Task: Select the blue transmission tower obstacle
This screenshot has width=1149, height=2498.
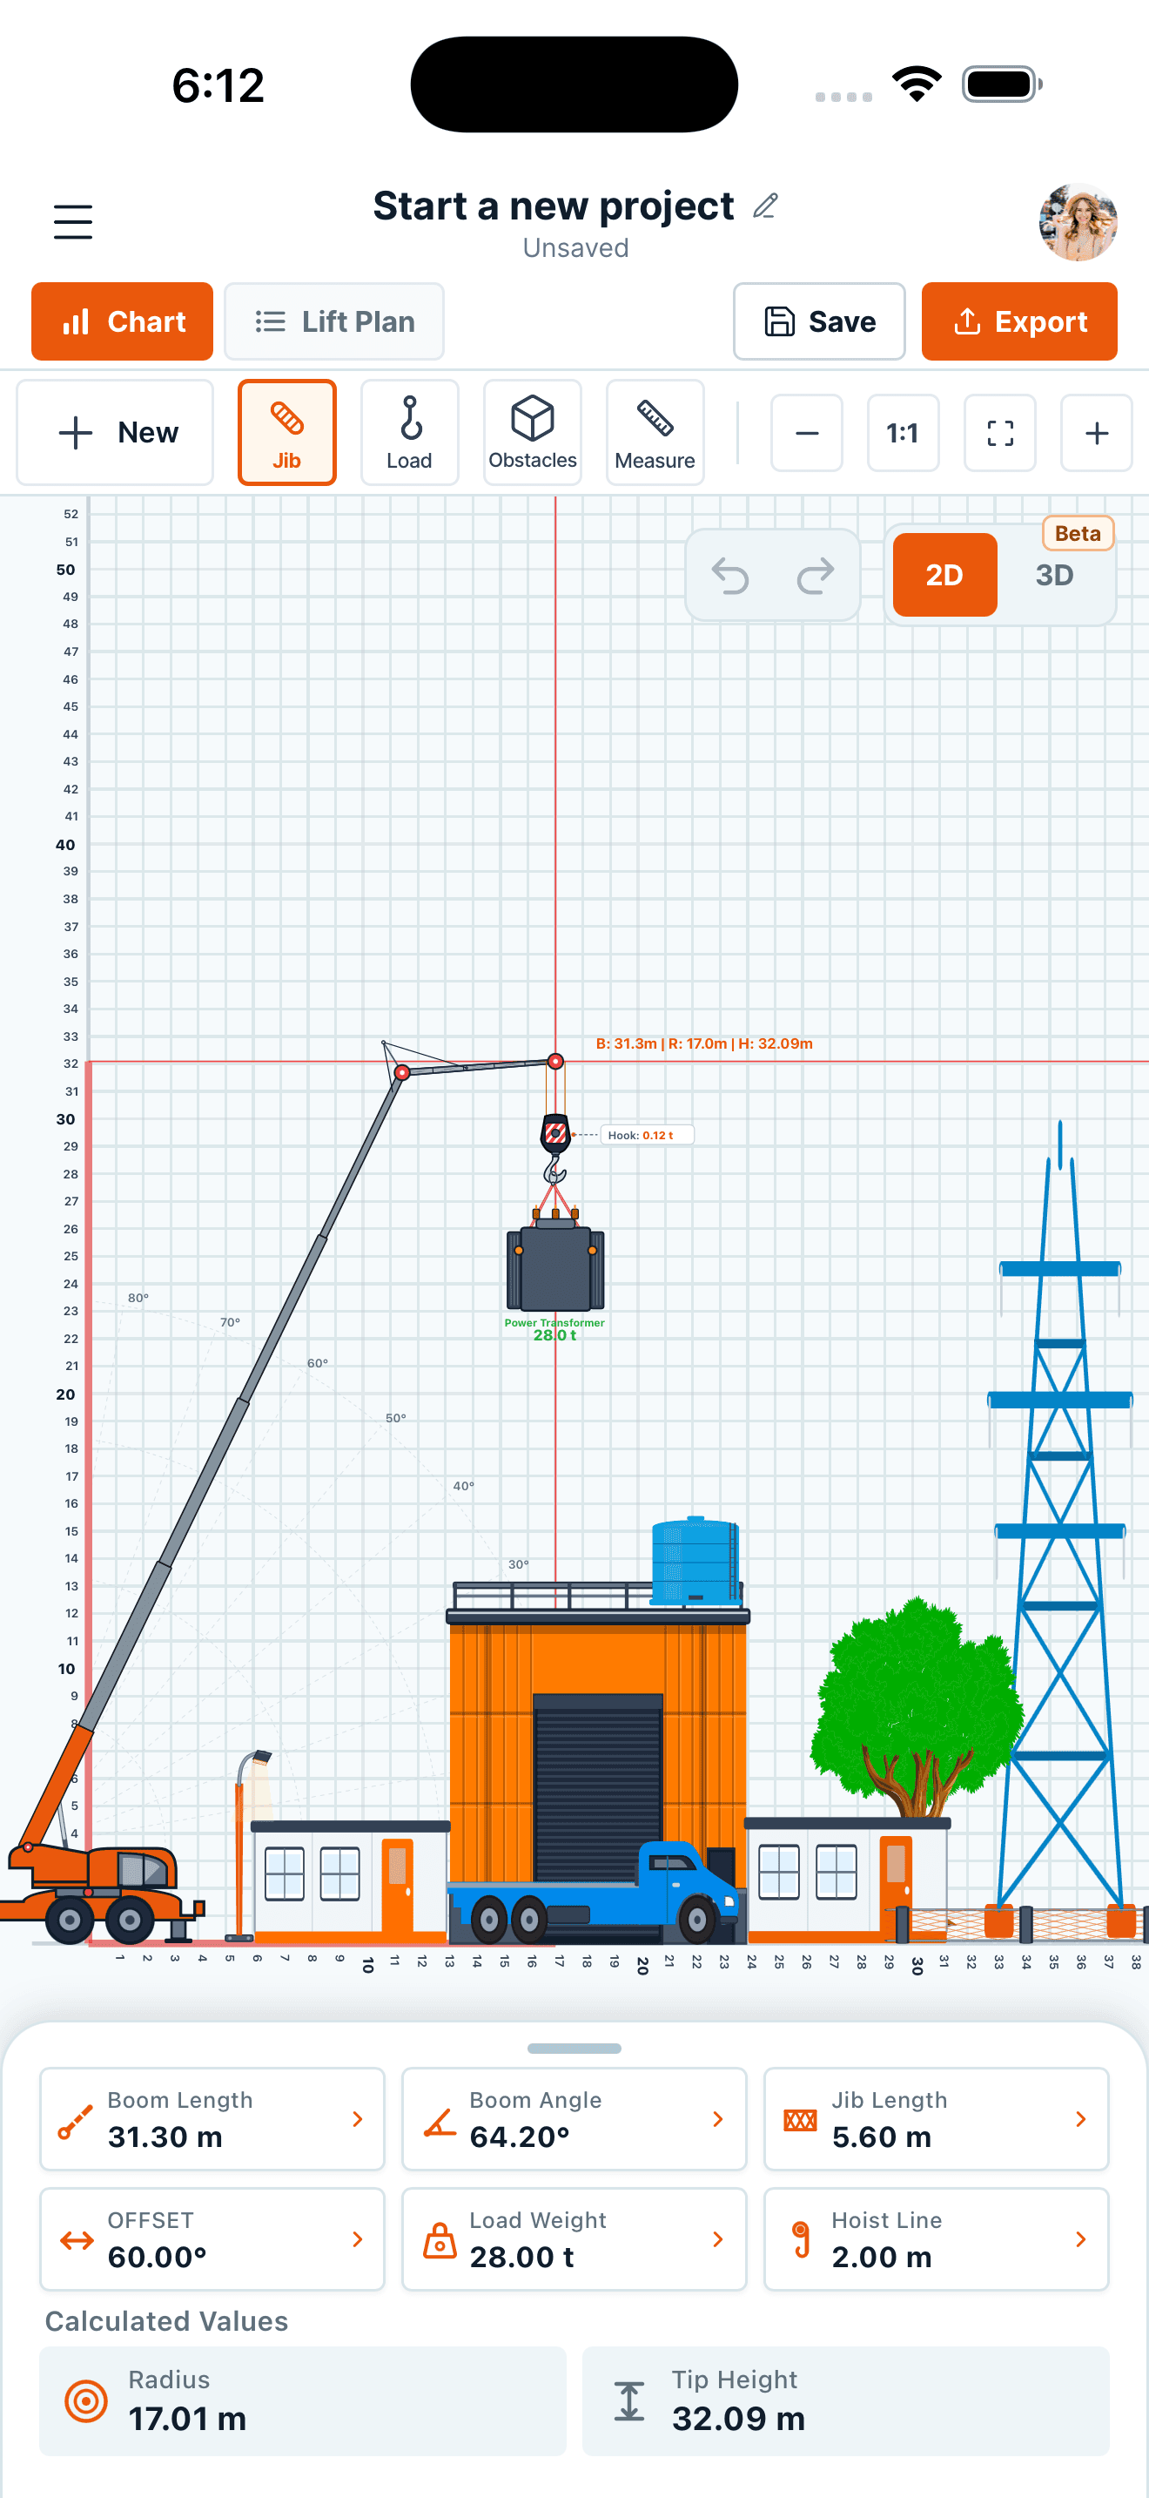Action: [x=1060, y=1529]
